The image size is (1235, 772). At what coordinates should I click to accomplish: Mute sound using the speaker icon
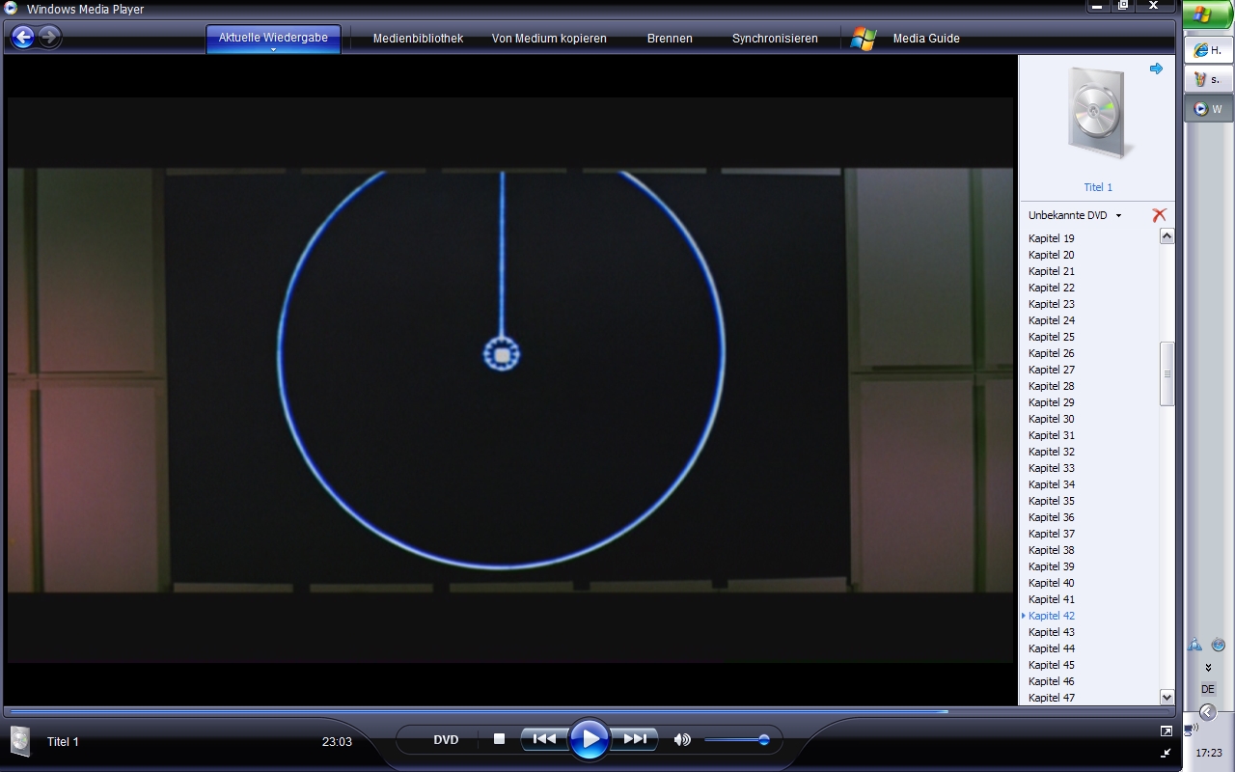pyautogui.click(x=682, y=740)
